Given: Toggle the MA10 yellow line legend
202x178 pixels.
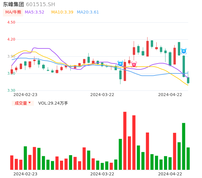Looking at the screenshot, I should click(62, 12).
